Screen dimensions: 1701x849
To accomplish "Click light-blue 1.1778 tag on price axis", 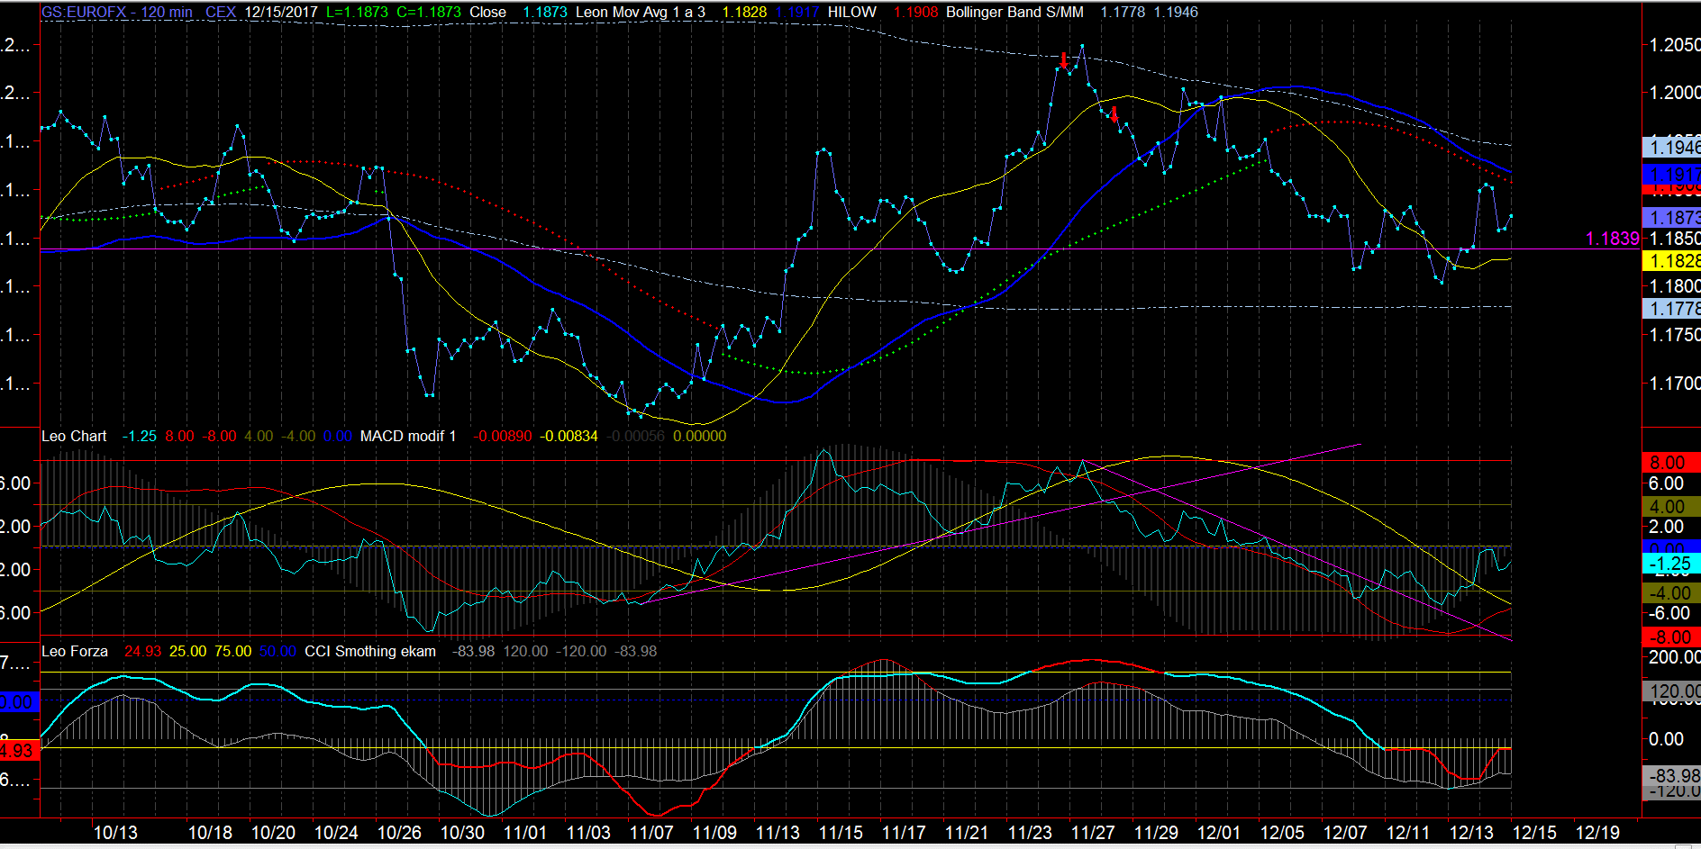I will click(x=1672, y=309).
